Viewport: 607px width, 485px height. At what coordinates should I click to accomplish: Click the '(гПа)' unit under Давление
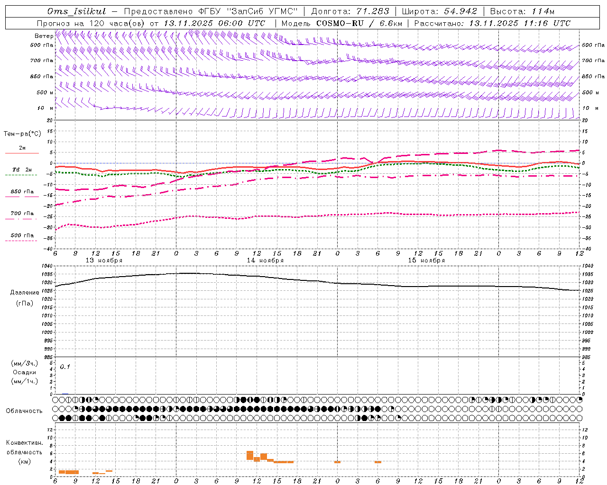[25, 304]
